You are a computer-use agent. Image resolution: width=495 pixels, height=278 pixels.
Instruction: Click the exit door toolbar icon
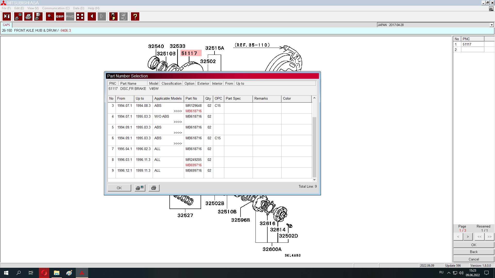coord(7,16)
